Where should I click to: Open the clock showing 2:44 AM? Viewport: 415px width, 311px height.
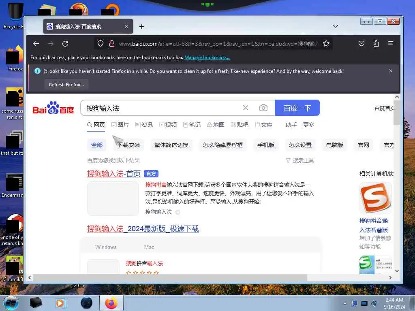pyautogui.click(x=394, y=303)
